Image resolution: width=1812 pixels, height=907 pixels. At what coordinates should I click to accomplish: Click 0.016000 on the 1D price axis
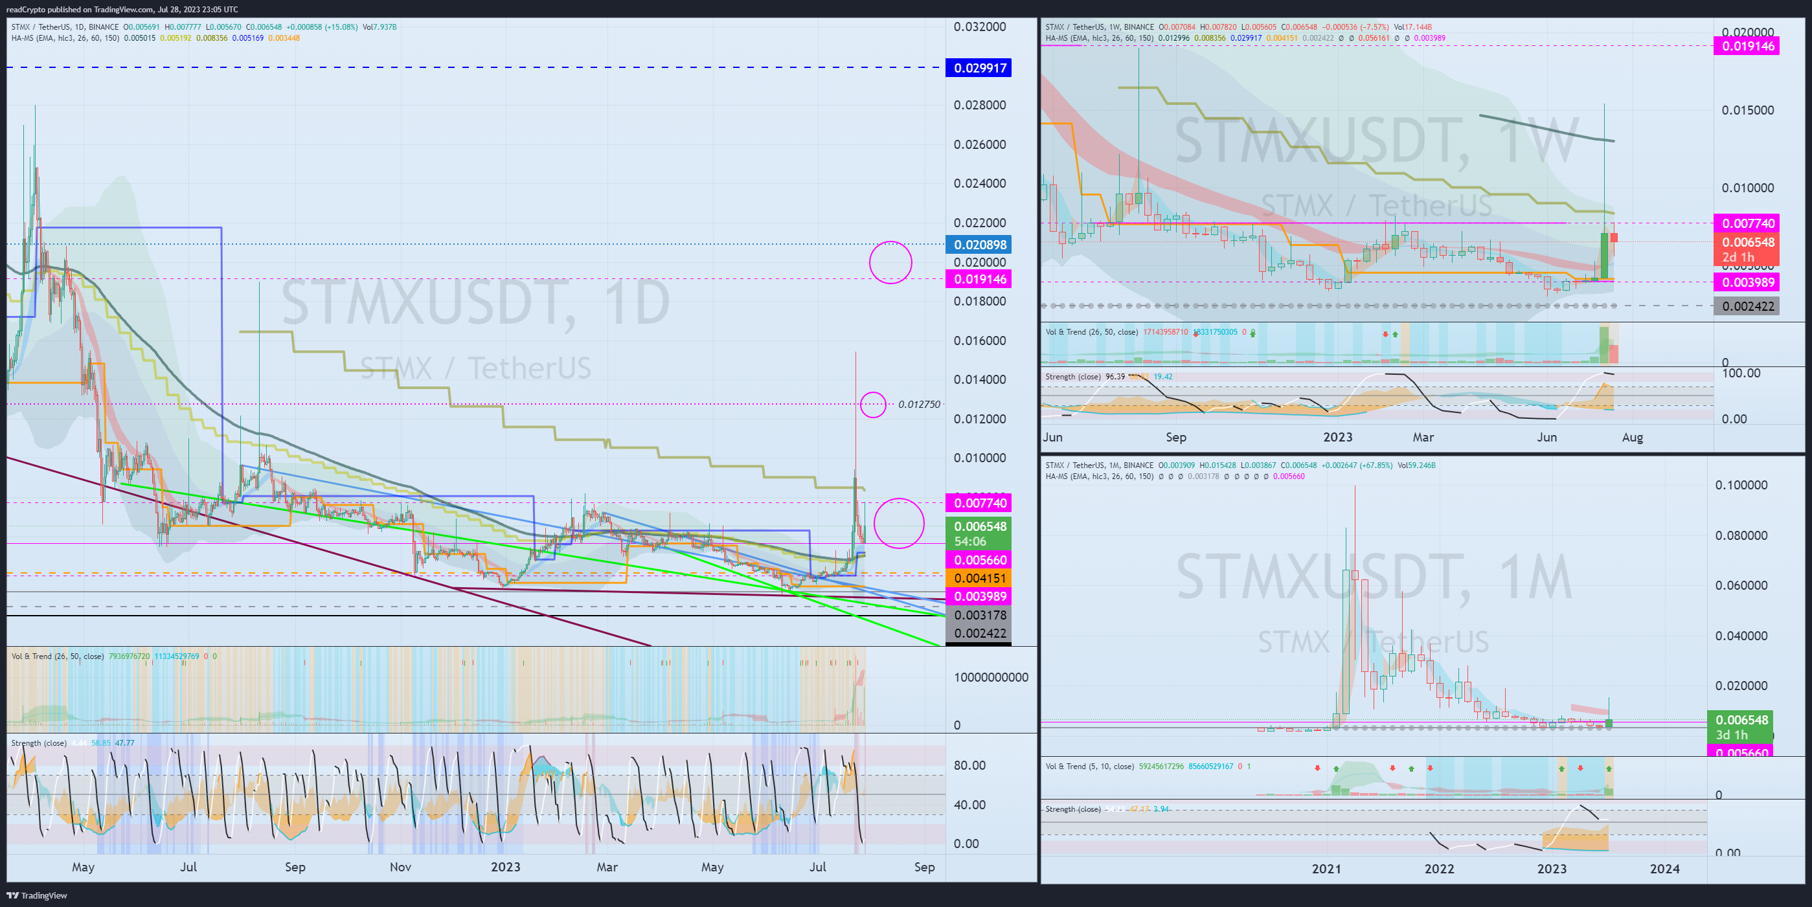click(980, 341)
